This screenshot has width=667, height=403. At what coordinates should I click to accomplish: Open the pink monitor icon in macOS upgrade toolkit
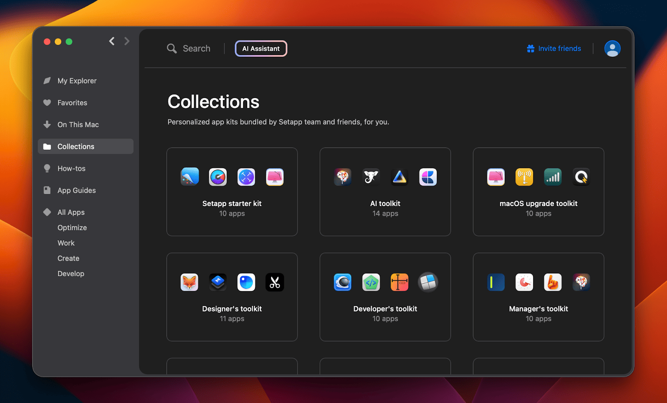coord(496,177)
